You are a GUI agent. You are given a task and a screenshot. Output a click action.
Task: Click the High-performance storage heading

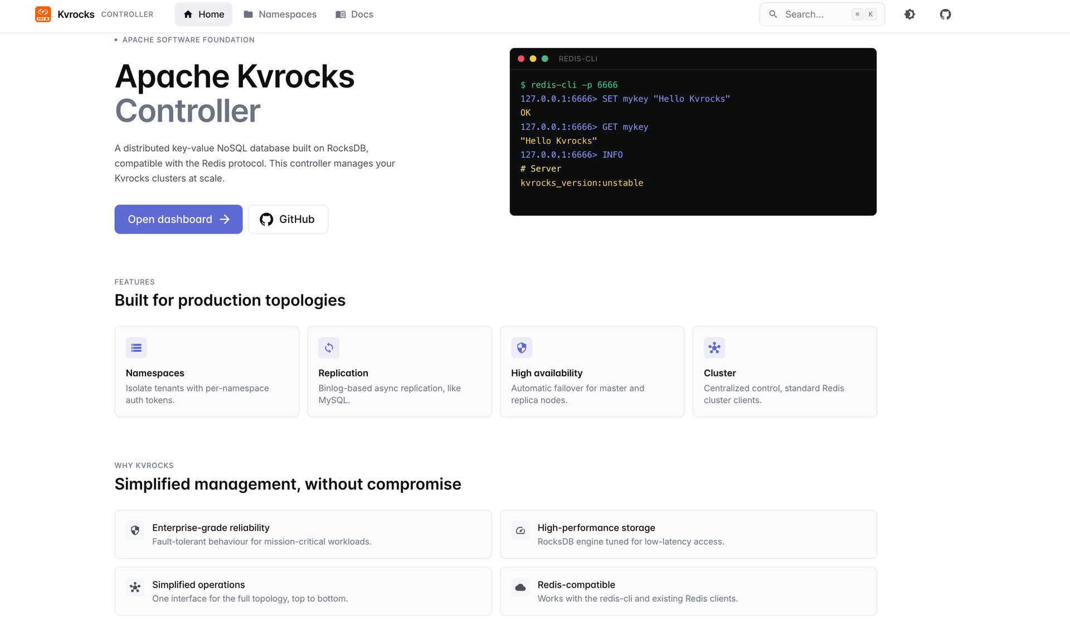click(x=596, y=527)
